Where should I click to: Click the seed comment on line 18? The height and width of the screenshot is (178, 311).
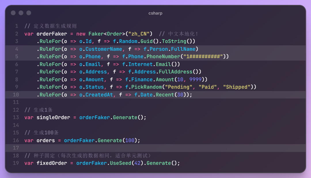(88, 155)
